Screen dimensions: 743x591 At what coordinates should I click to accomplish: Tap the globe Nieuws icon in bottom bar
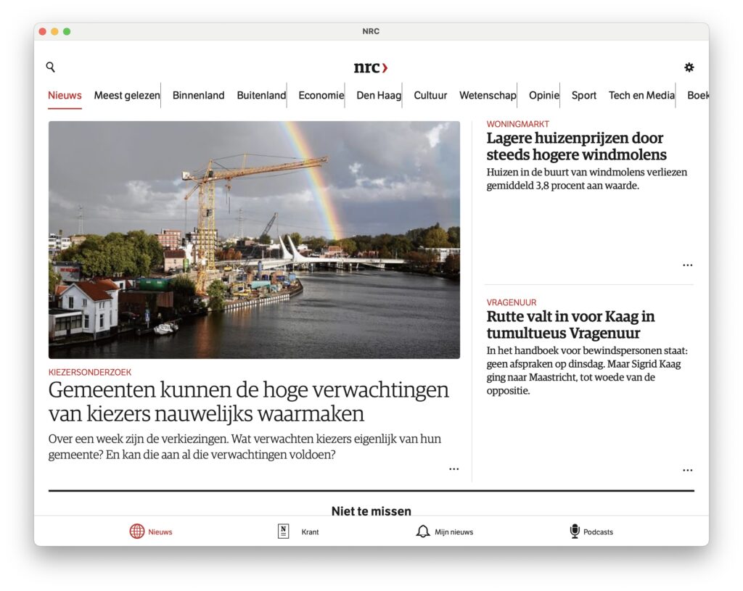(x=137, y=532)
